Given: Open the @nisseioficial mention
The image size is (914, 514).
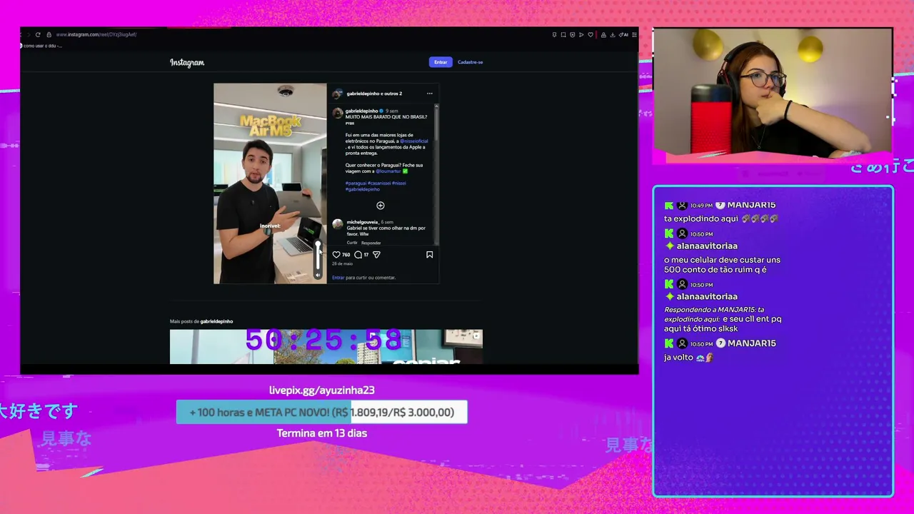Looking at the screenshot, I should [x=414, y=141].
